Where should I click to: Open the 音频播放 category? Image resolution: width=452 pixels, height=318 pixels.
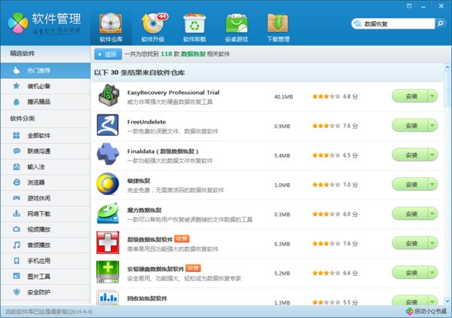pos(39,245)
